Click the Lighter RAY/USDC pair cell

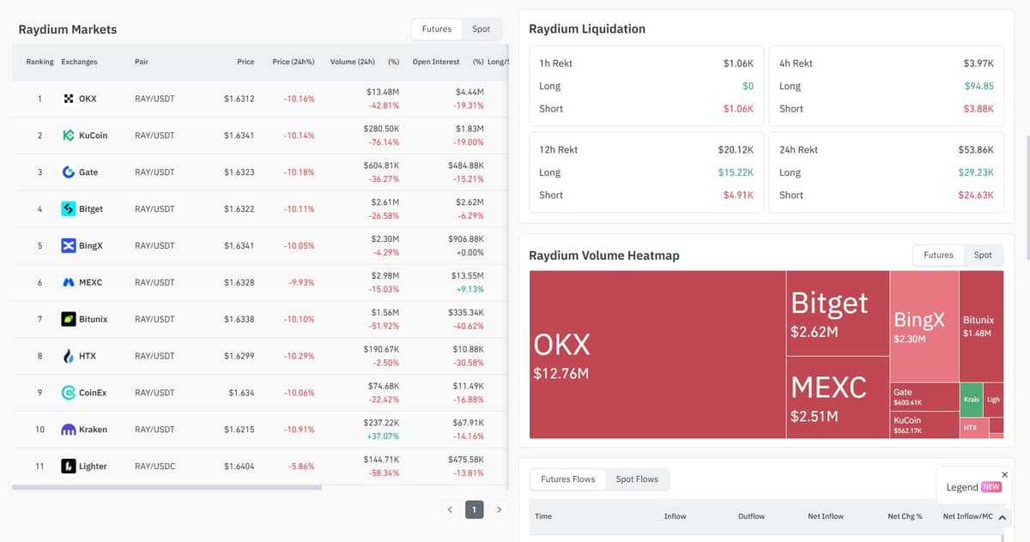[154, 467]
